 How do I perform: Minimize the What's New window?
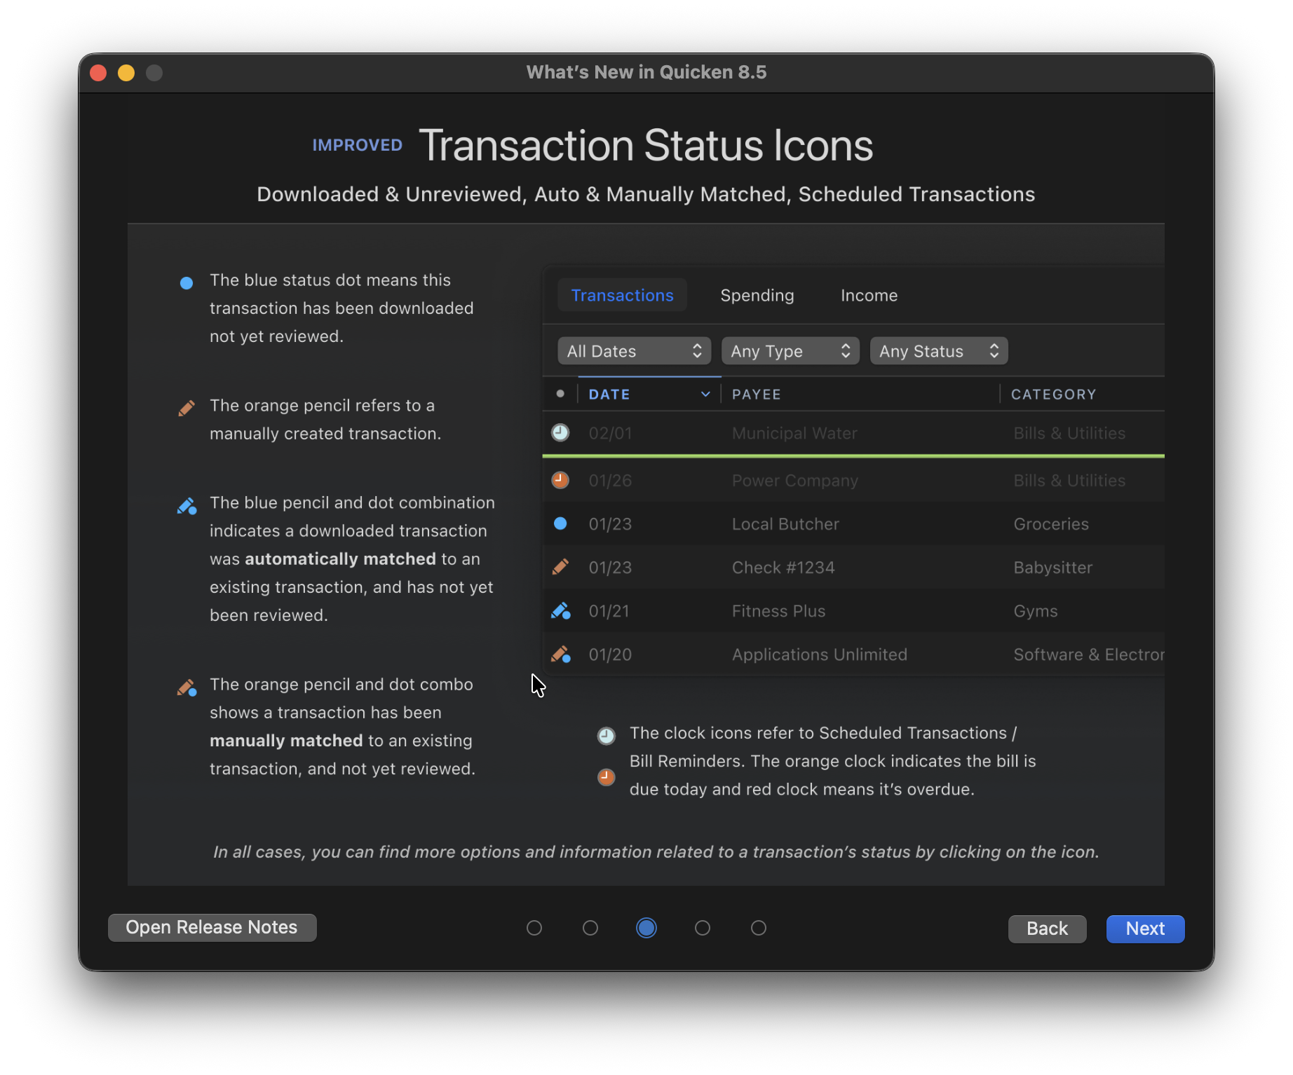pyautogui.click(x=126, y=73)
